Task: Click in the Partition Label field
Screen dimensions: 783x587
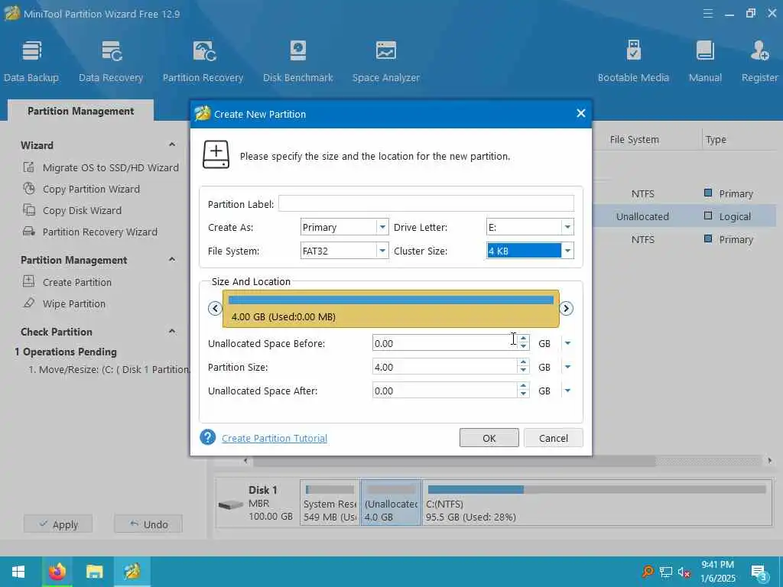Action: tap(426, 203)
